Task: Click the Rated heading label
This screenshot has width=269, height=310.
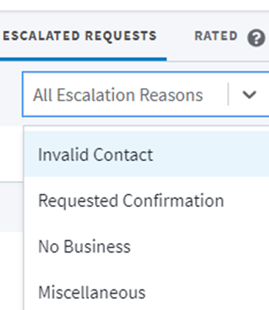Action: (x=216, y=36)
